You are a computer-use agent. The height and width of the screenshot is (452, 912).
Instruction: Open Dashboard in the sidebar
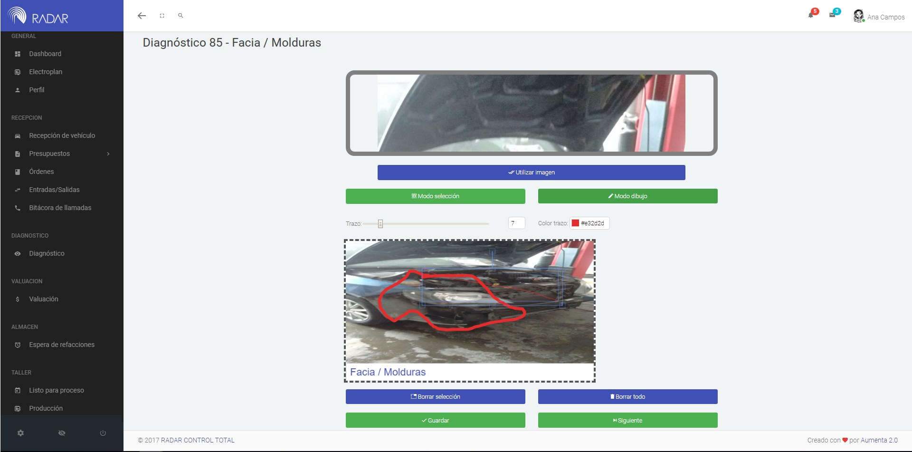(45, 54)
